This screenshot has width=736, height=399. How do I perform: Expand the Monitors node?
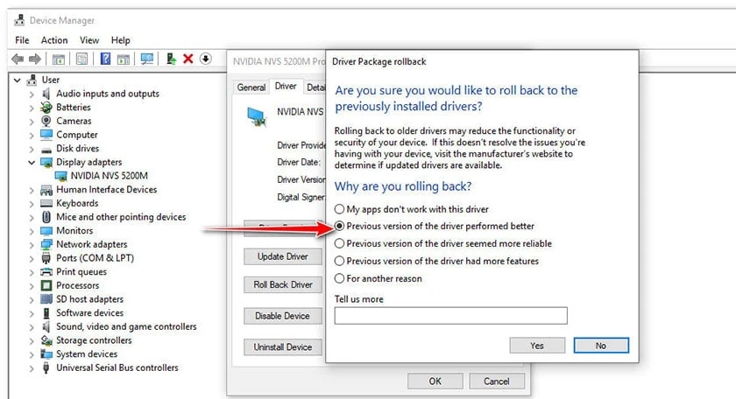[x=32, y=231]
